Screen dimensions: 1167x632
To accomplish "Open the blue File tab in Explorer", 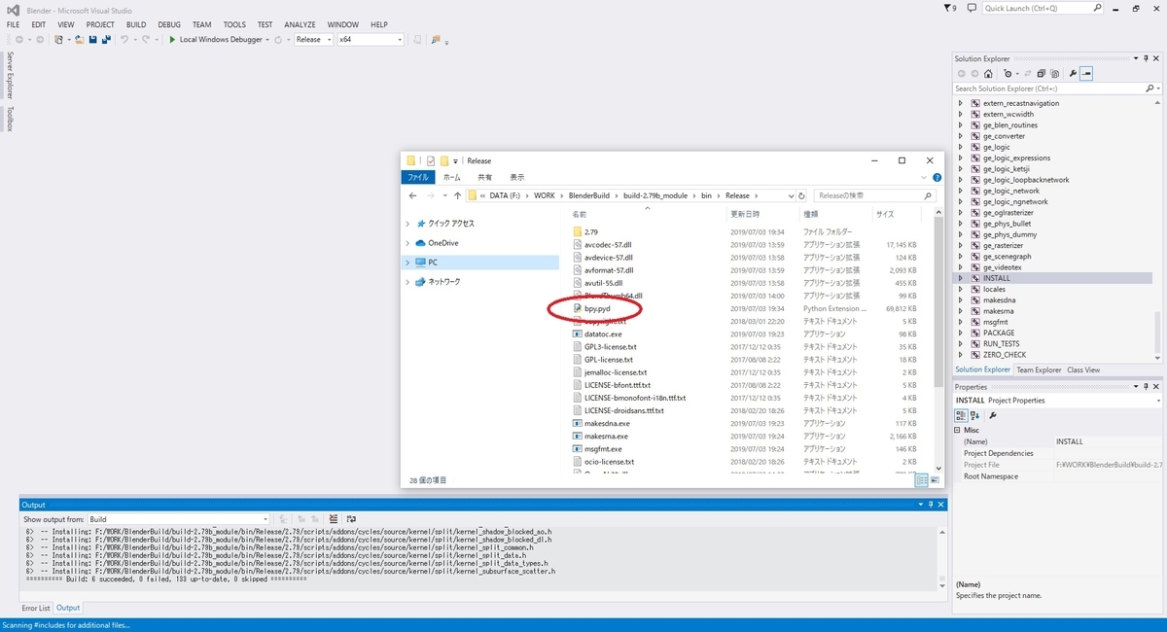I will 418,178.
